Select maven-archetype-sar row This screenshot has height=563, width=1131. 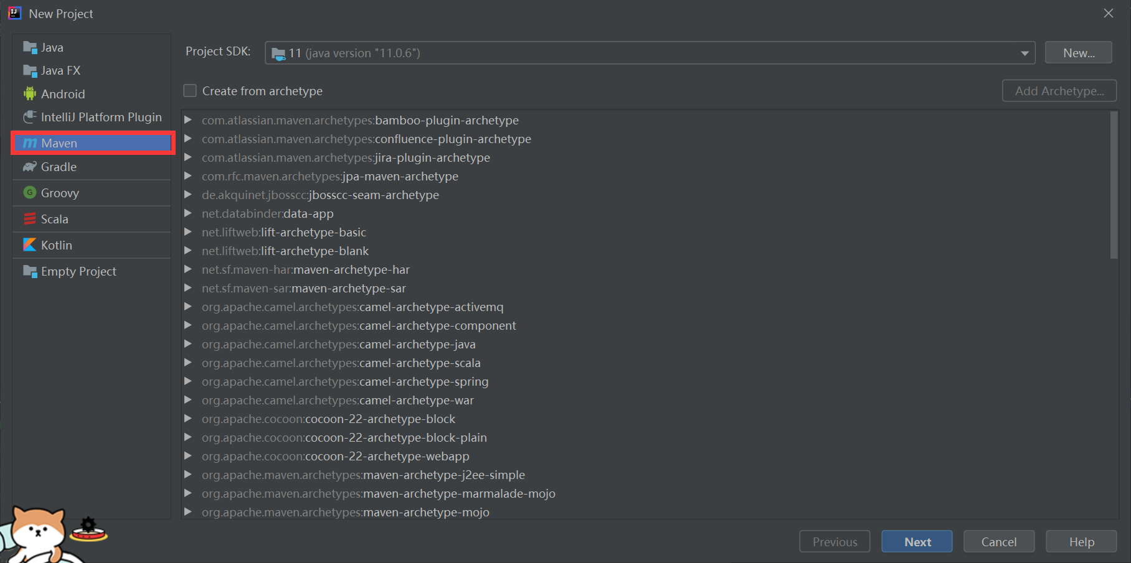pyautogui.click(x=645, y=288)
